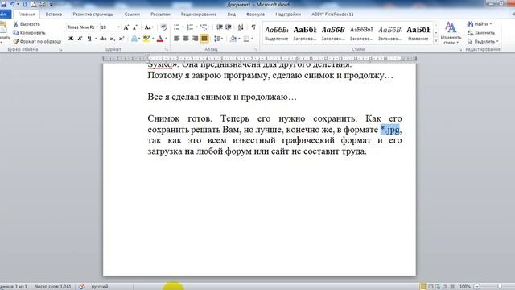This screenshot has height=290, width=515.
Task: Apply the Название style
Action: click(418, 33)
